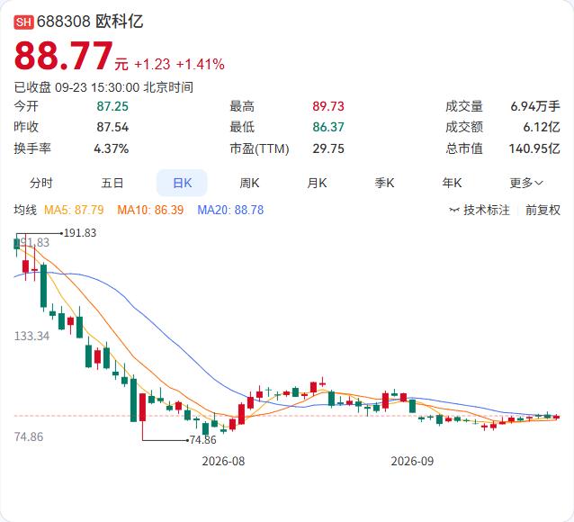Click the 技术标注 technical annotation button
Viewport: 574px width, 522px height.
(x=487, y=210)
